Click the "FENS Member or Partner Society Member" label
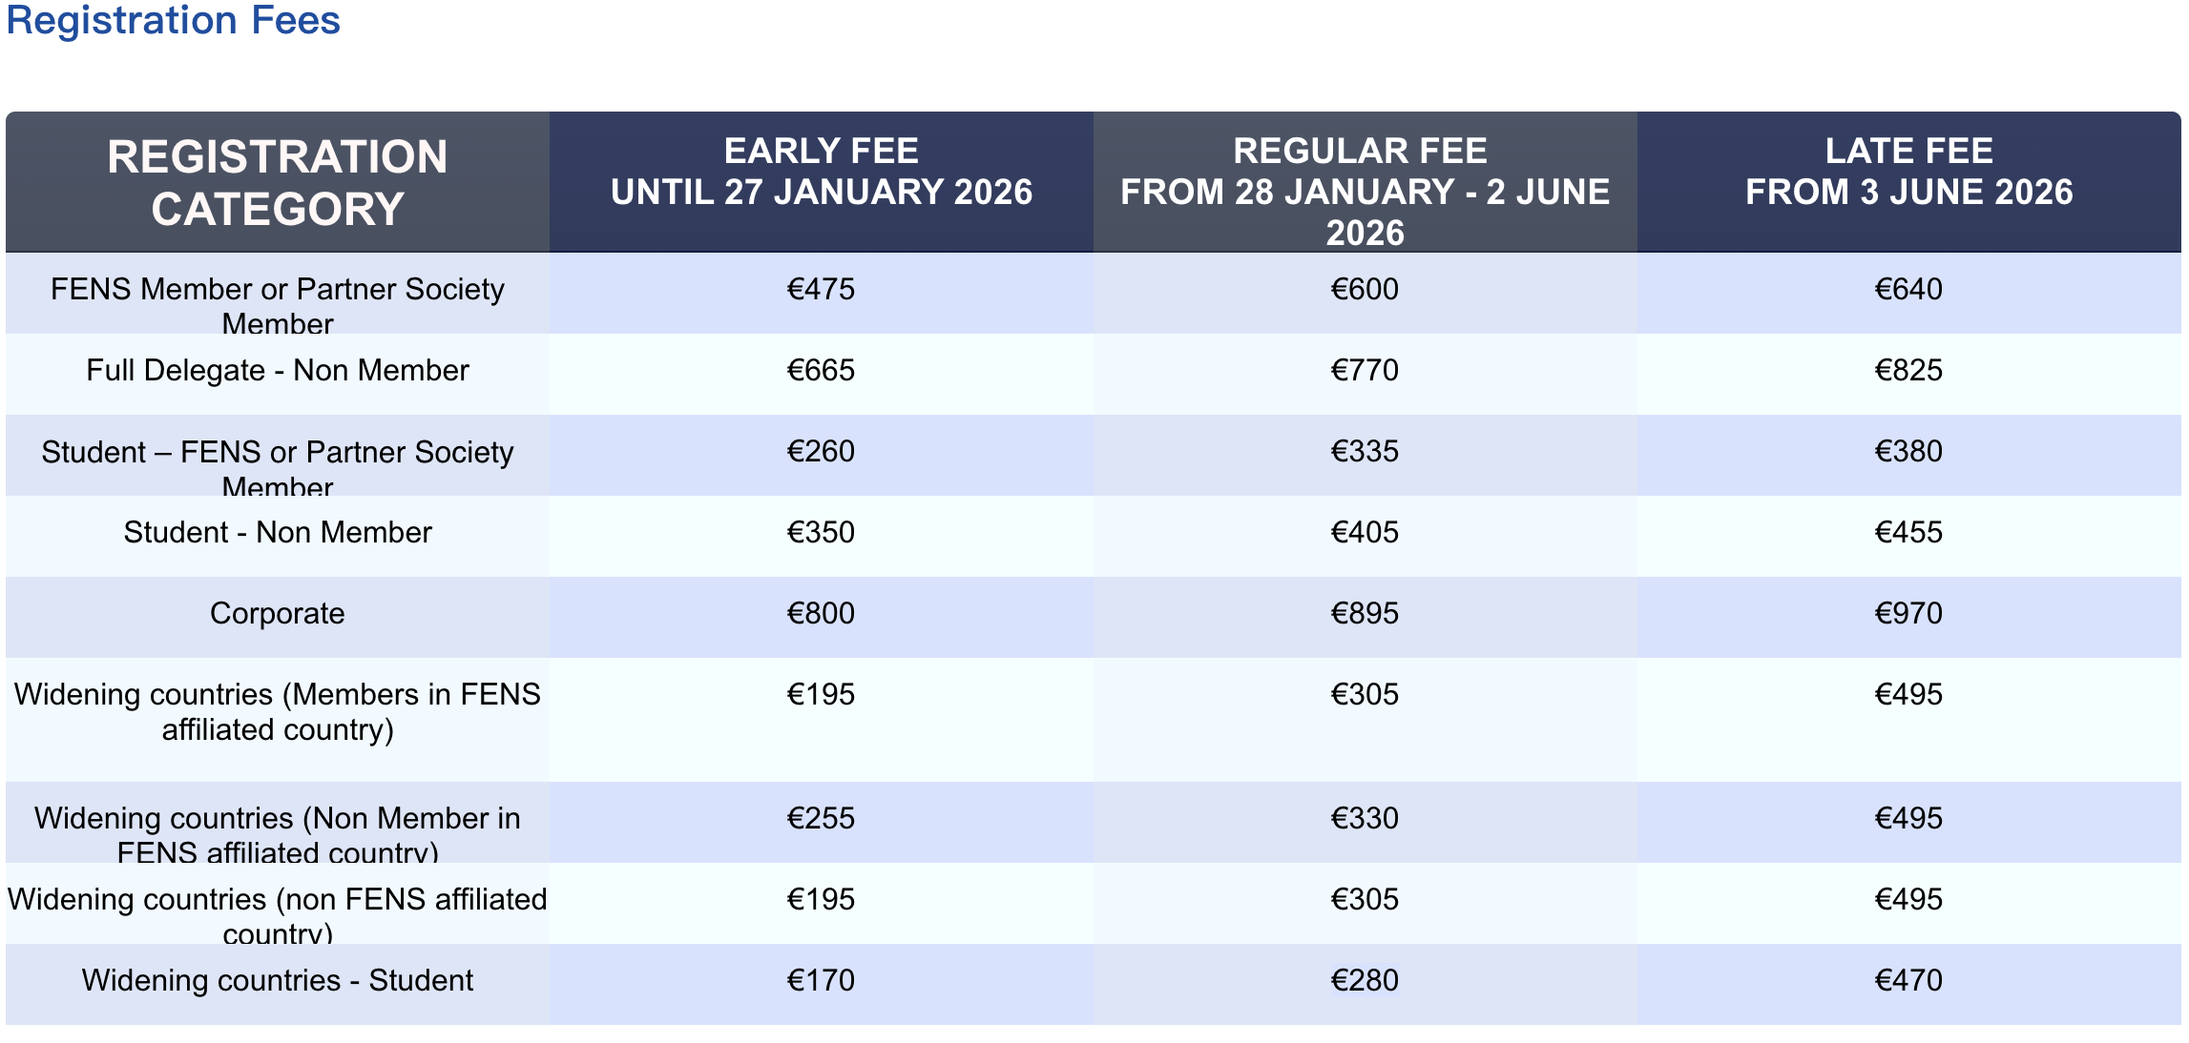Image resolution: width=2189 pixels, height=1043 pixels. (277, 304)
